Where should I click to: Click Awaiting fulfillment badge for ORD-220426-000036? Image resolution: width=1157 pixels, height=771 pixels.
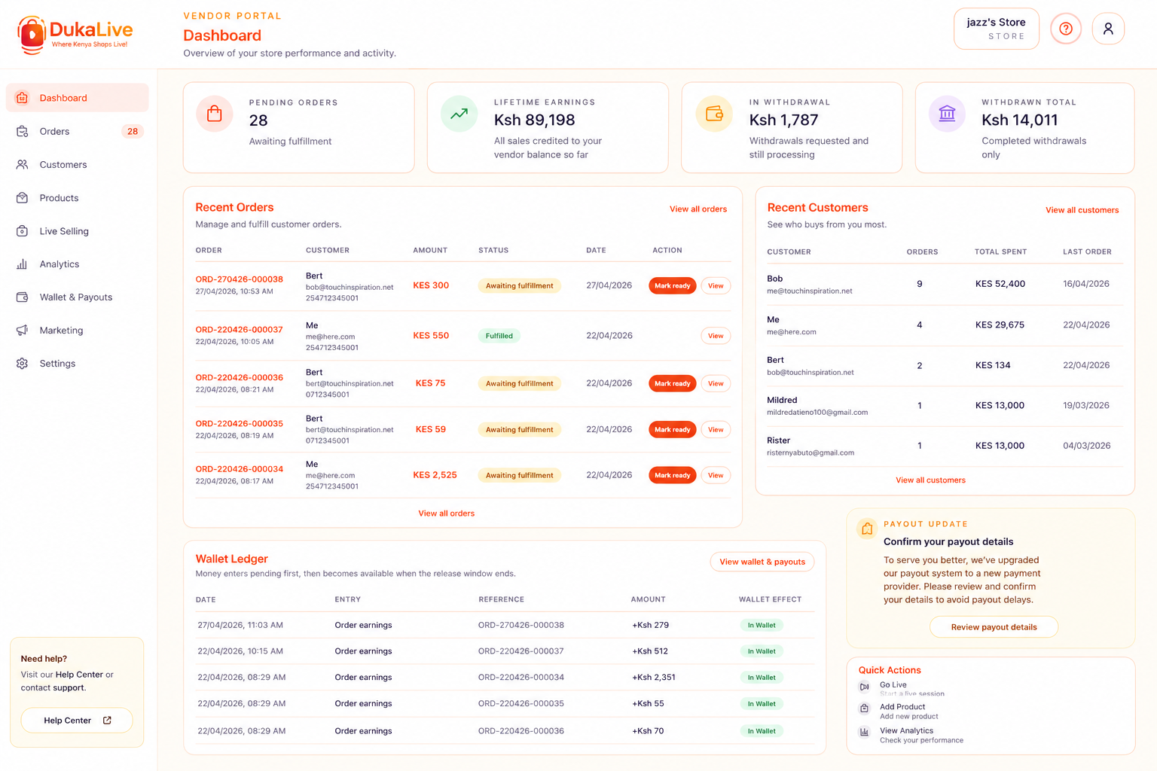point(519,383)
